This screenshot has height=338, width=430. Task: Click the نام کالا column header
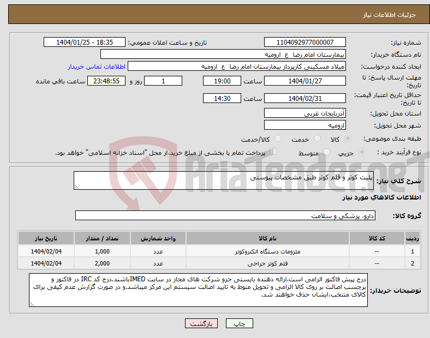pos(267,238)
